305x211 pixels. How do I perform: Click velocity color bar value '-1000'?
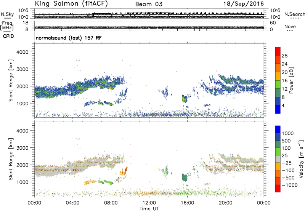coord(289,185)
